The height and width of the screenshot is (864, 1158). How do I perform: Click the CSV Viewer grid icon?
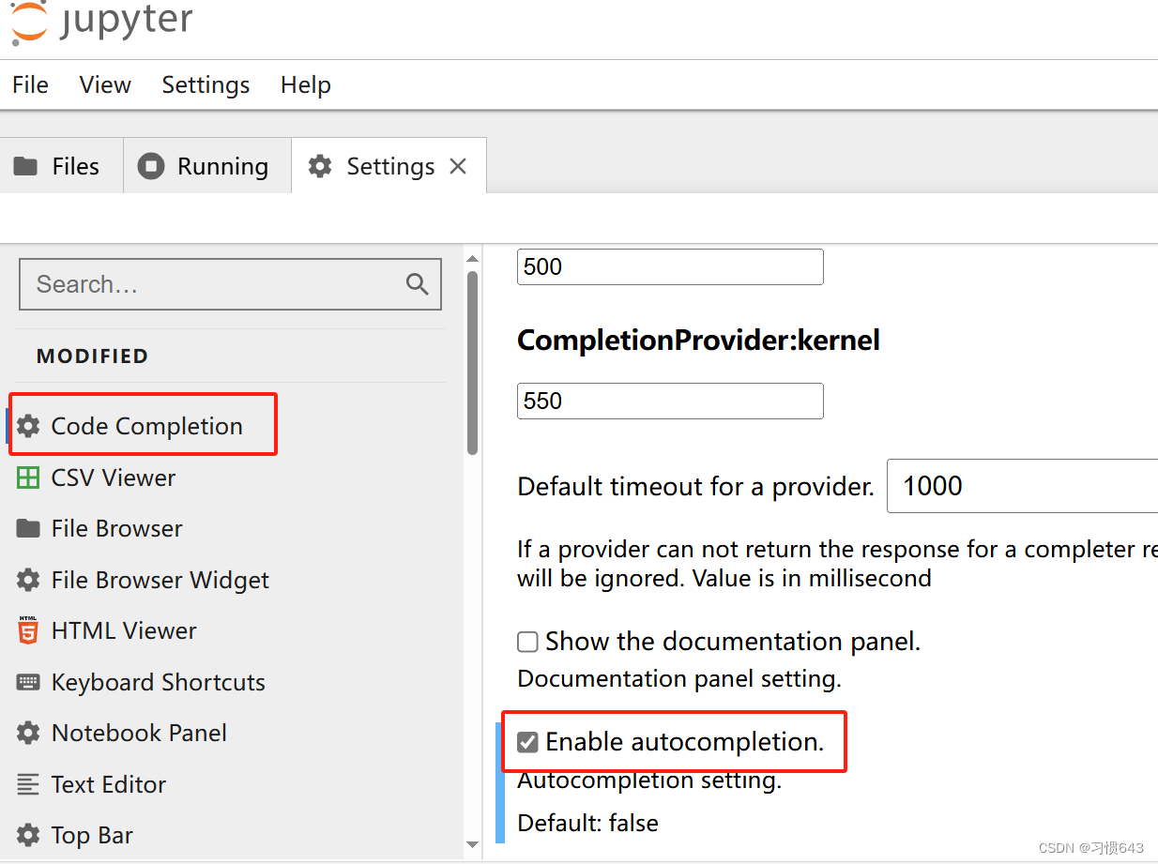tap(28, 477)
